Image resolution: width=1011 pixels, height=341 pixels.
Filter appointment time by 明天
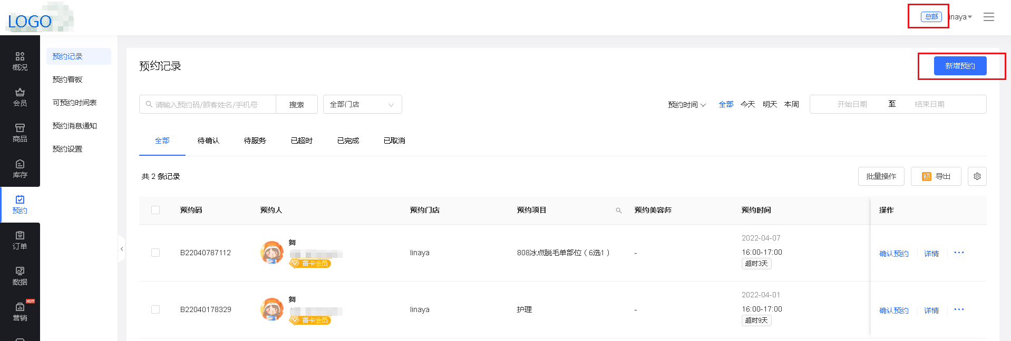[770, 104]
